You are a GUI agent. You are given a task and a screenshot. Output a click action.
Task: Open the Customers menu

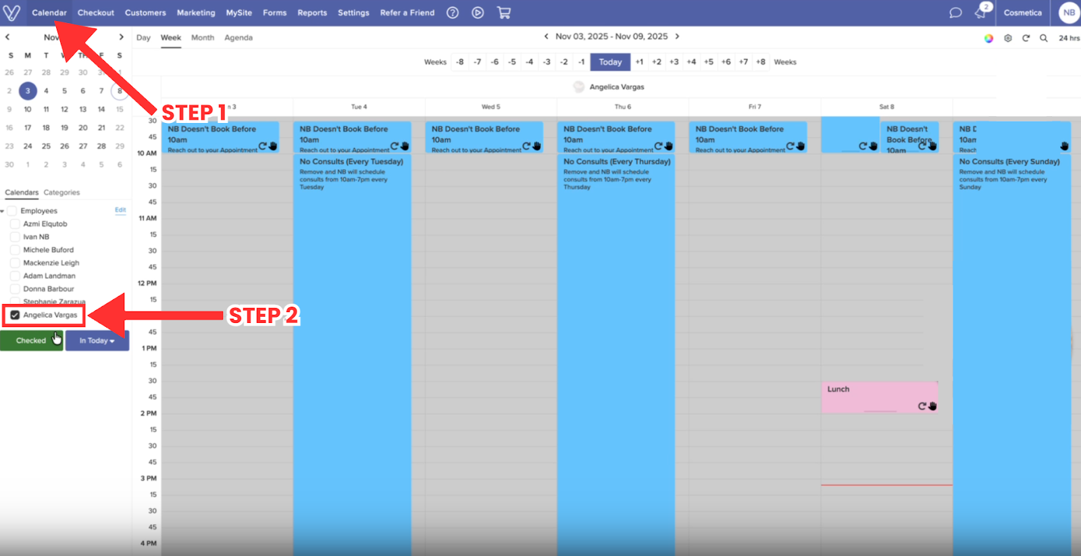(x=145, y=13)
